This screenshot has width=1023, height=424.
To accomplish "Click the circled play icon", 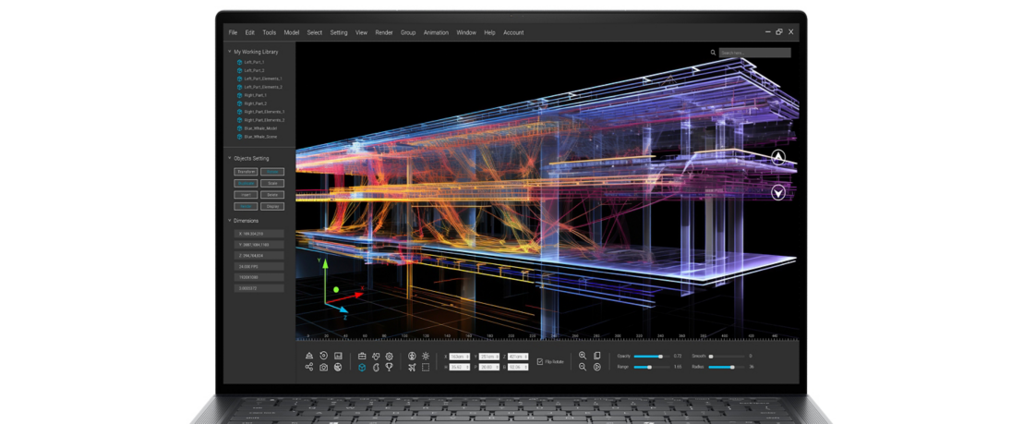I will [597, 368].
